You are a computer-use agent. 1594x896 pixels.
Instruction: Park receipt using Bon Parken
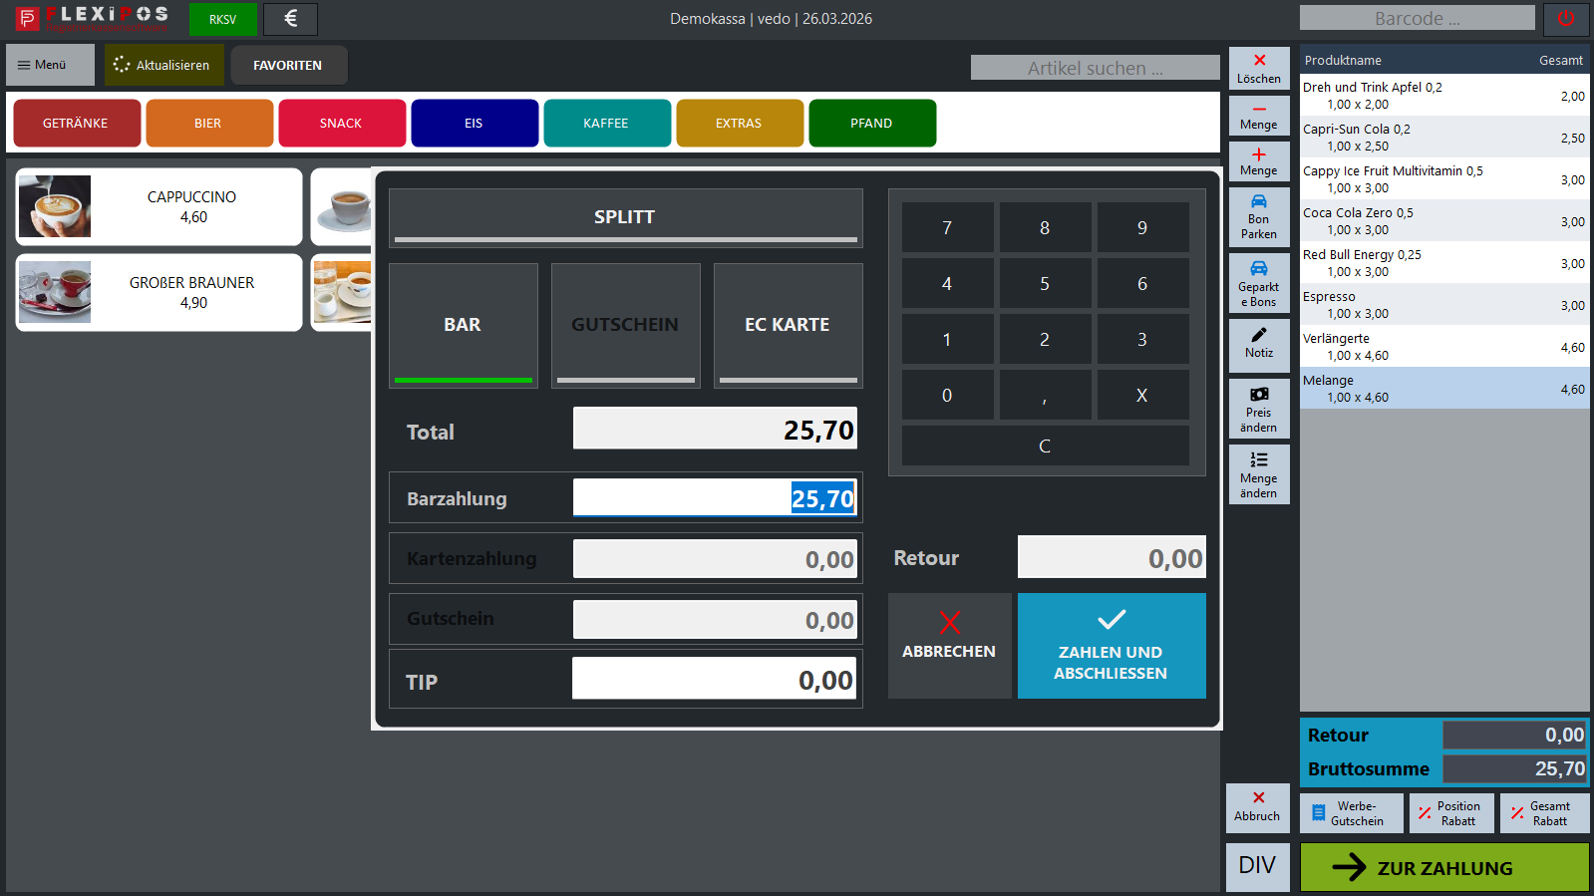1259,216
